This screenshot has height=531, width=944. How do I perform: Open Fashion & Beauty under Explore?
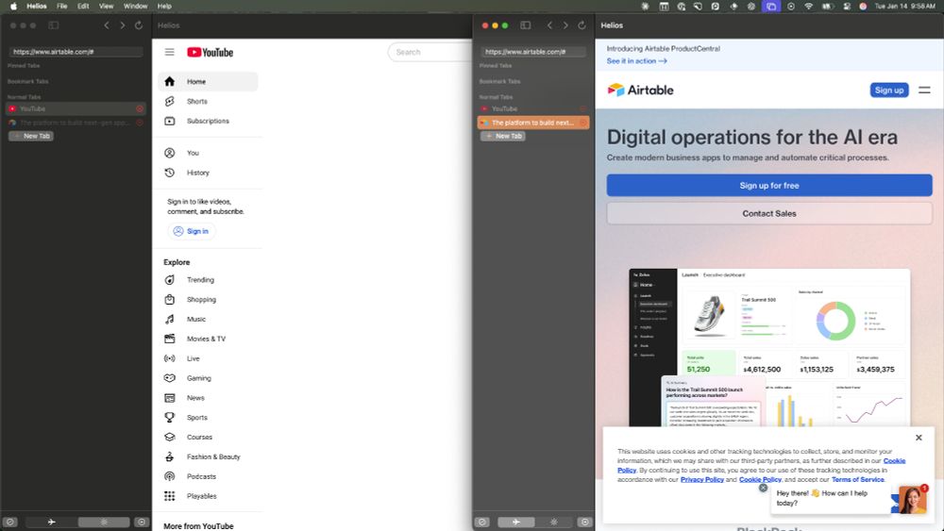[208, 457]
